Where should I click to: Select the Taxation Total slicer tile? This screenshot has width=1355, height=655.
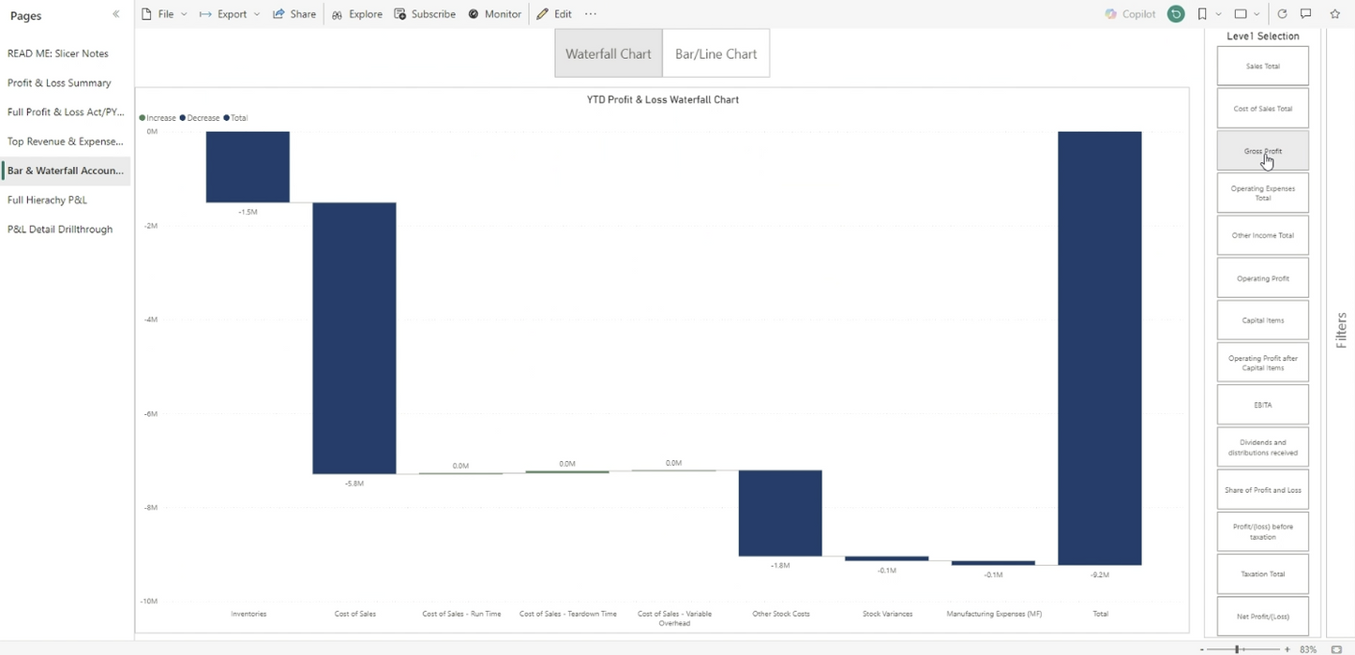coord(1263,574)
